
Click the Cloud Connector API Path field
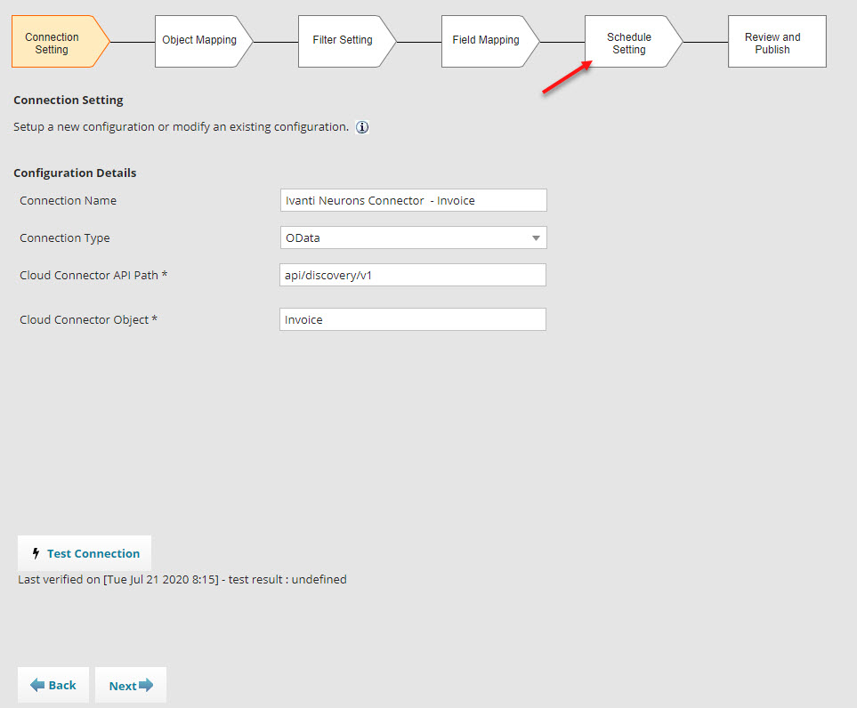pos(413,275)
